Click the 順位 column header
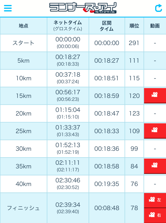This screenshot has width=166, height=223. coord(134,26)
